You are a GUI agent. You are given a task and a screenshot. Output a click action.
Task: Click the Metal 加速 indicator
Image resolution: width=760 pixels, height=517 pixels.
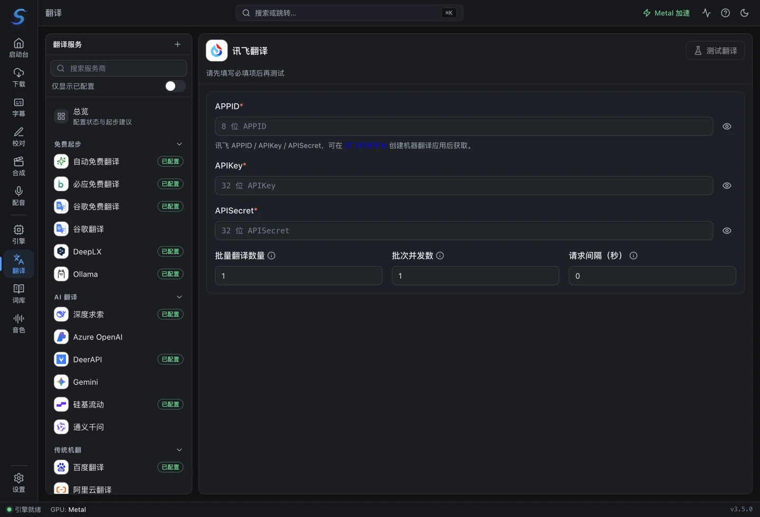click(x=666, y=13)
